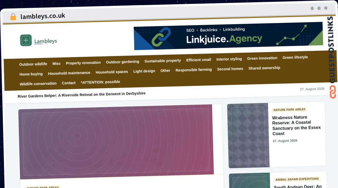The height and width of the screenshot is (188, 338).
Task: Click the NATURE PARK AREAS category tag
Action: tap(290, 110)
